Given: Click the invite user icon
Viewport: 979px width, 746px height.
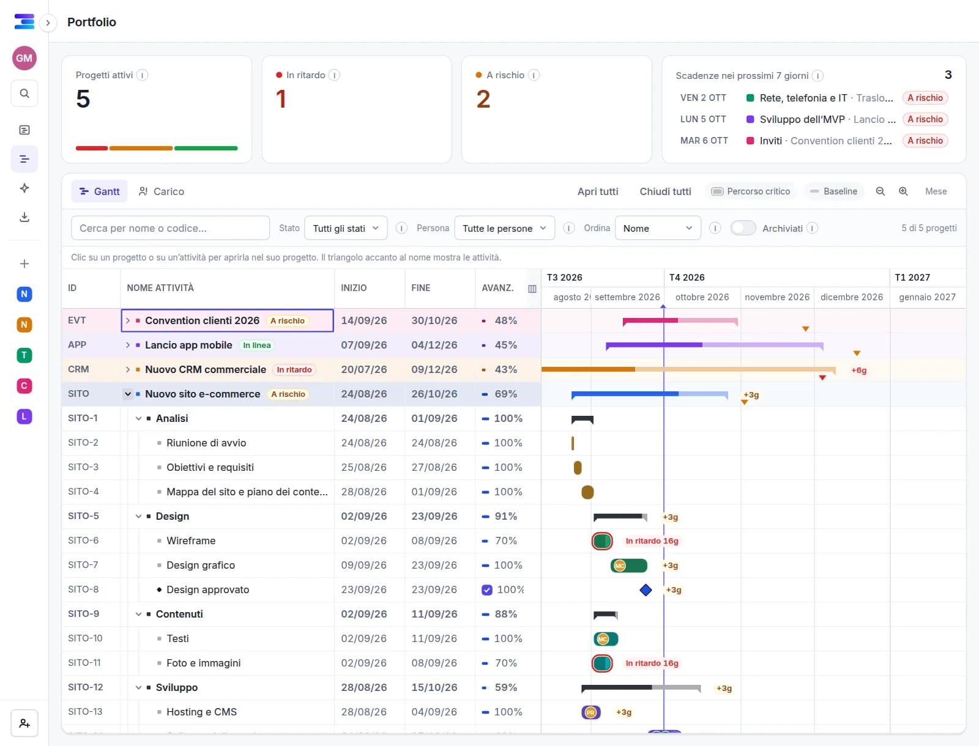Looking at the screenshot, I should pyautogui.click(x=24, y=723).
